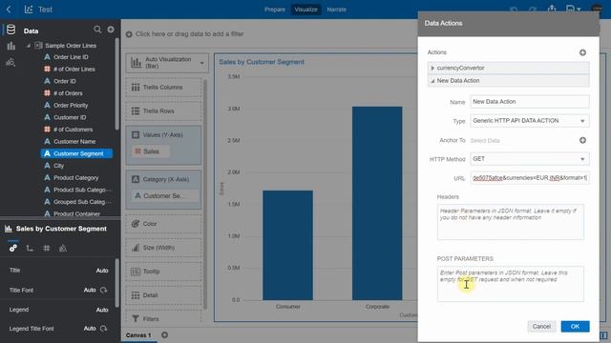Expand the currencyConvertor action
The image size is (611, 343).
click(432, 68)
